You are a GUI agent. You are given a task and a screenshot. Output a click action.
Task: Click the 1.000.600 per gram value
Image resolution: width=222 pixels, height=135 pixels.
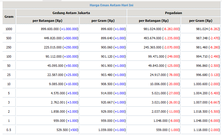tap(201, 84)
